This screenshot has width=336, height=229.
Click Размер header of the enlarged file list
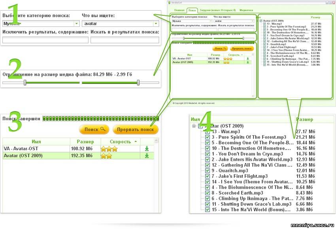click(304, 119)
